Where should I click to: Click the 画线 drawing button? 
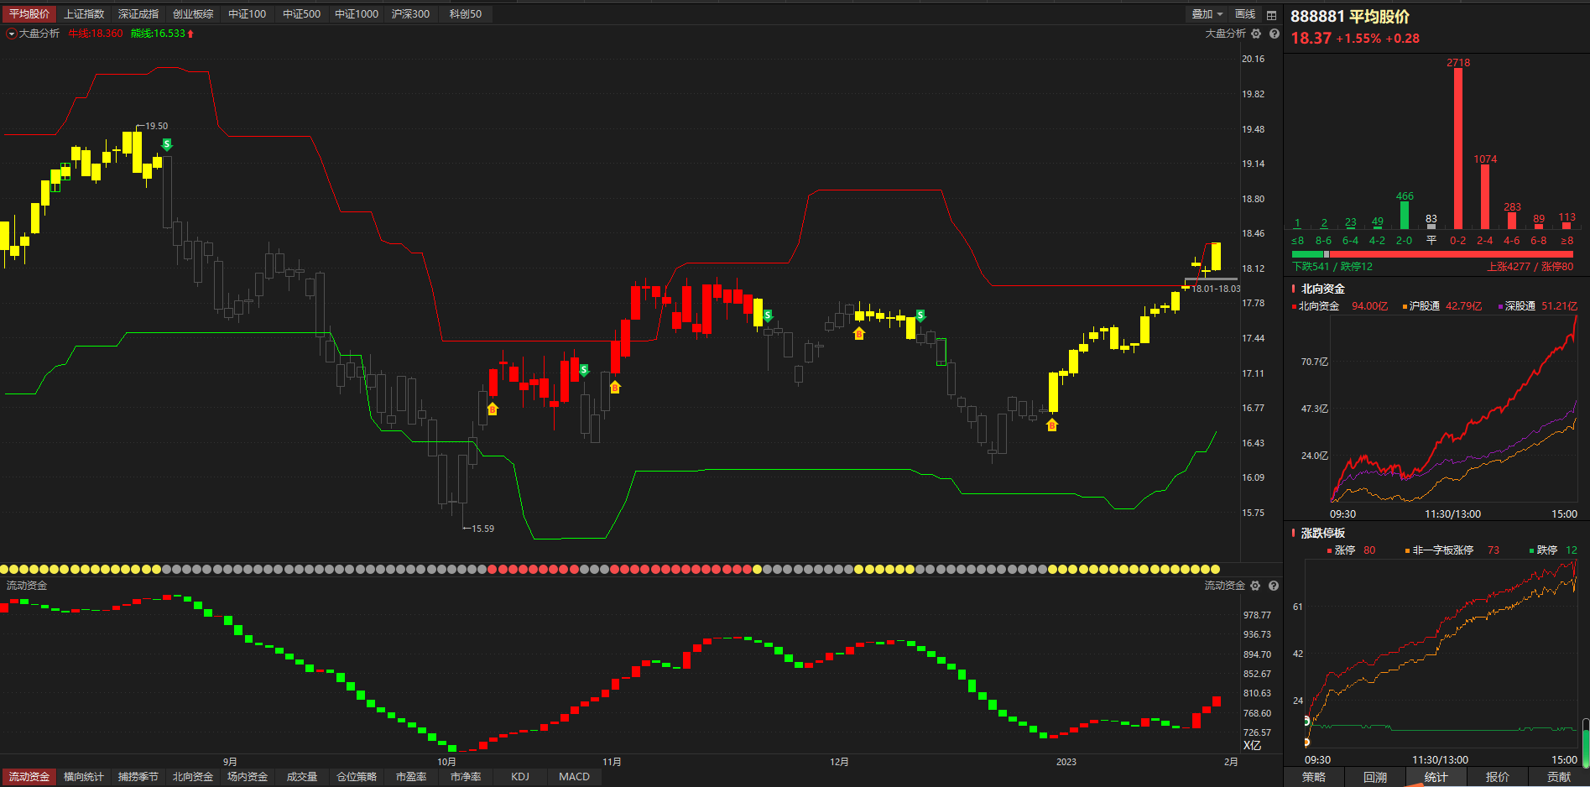coord(1245,14)
